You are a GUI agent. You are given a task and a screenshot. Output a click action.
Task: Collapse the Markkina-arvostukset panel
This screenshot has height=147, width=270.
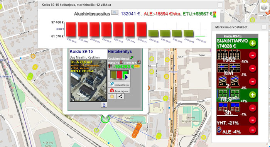(x=264, y=27)
